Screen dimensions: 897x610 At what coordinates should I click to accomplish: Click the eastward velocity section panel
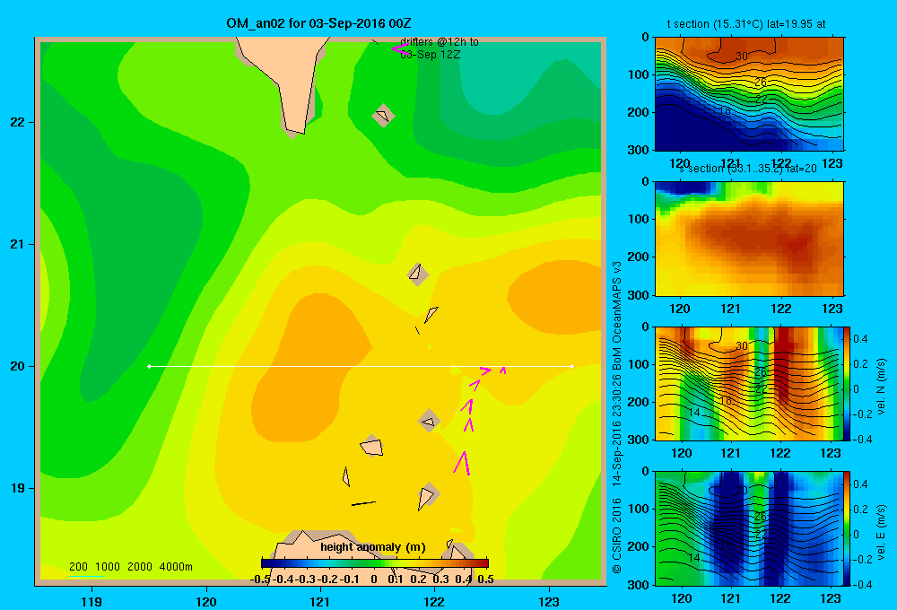tap(749, 528)
